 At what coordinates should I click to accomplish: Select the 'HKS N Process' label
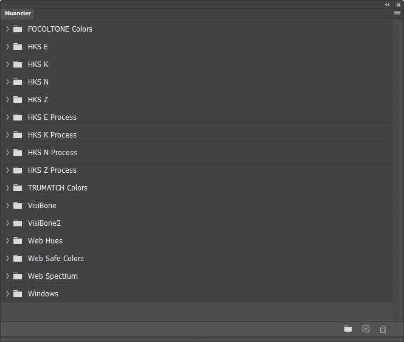point(52,153)
